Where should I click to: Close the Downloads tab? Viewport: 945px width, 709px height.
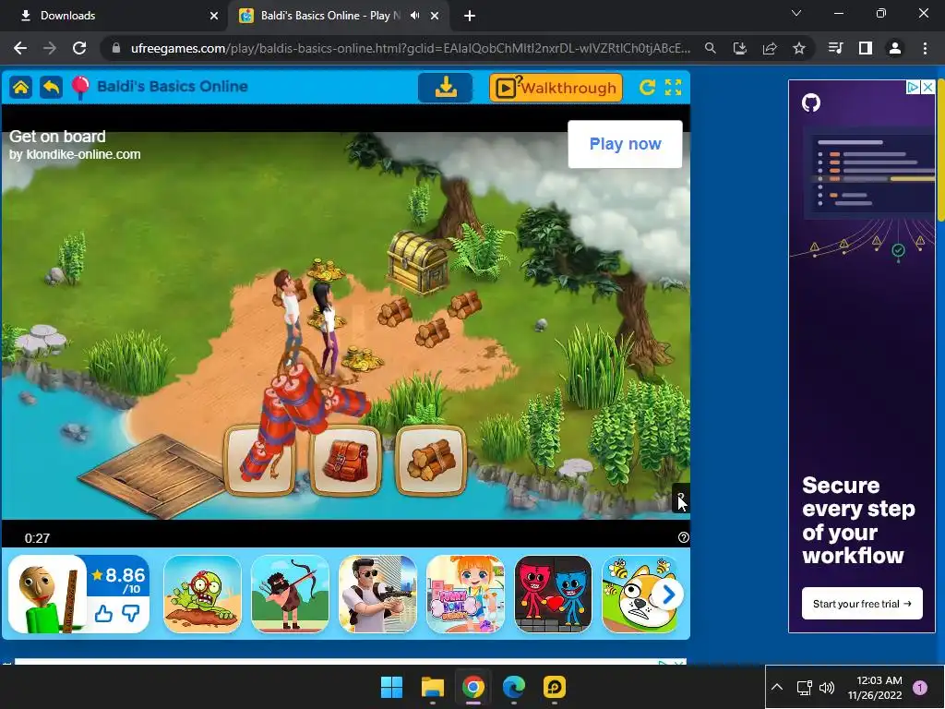tap(214, 16)
